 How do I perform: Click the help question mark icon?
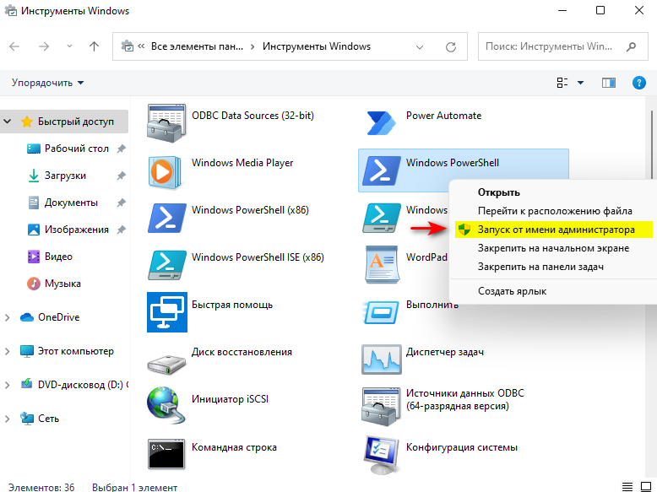638,83
